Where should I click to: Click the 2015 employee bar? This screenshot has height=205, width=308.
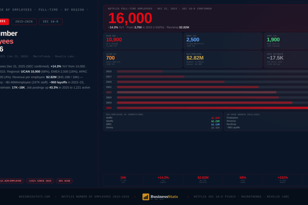coord(140,72)
